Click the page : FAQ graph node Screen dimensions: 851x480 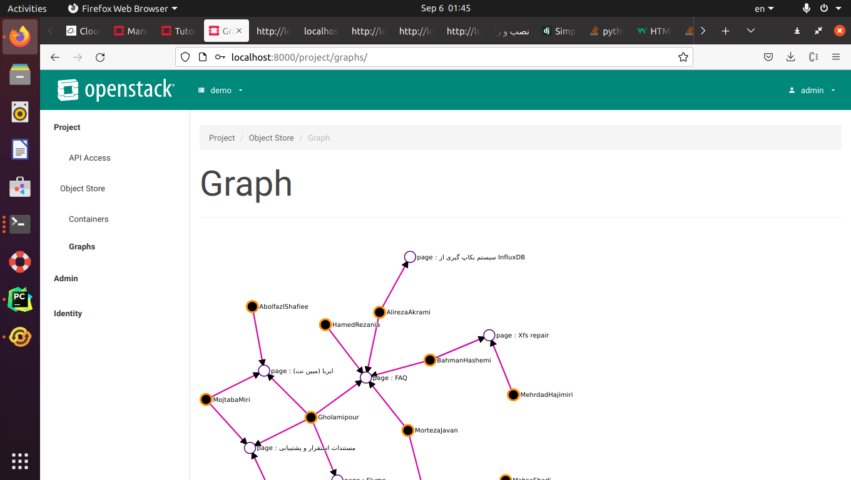366,377
